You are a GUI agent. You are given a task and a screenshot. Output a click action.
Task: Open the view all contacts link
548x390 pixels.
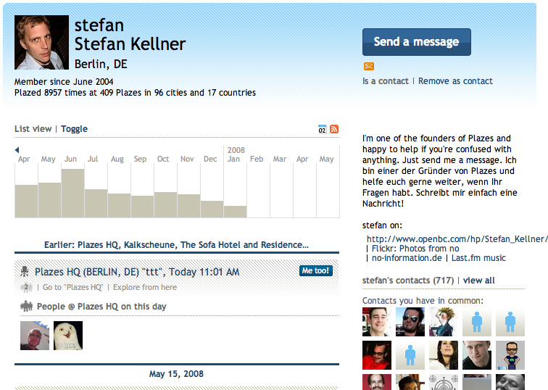[x=479, y=281]
